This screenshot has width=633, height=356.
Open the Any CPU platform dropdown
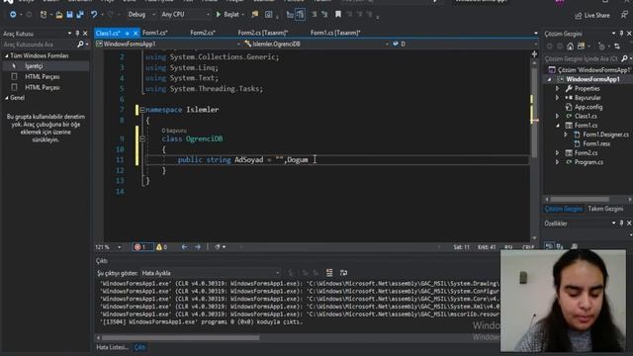tap(185, 15)
